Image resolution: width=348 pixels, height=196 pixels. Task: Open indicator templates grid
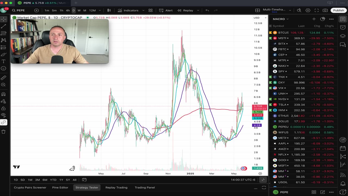[x=150, y=10]
